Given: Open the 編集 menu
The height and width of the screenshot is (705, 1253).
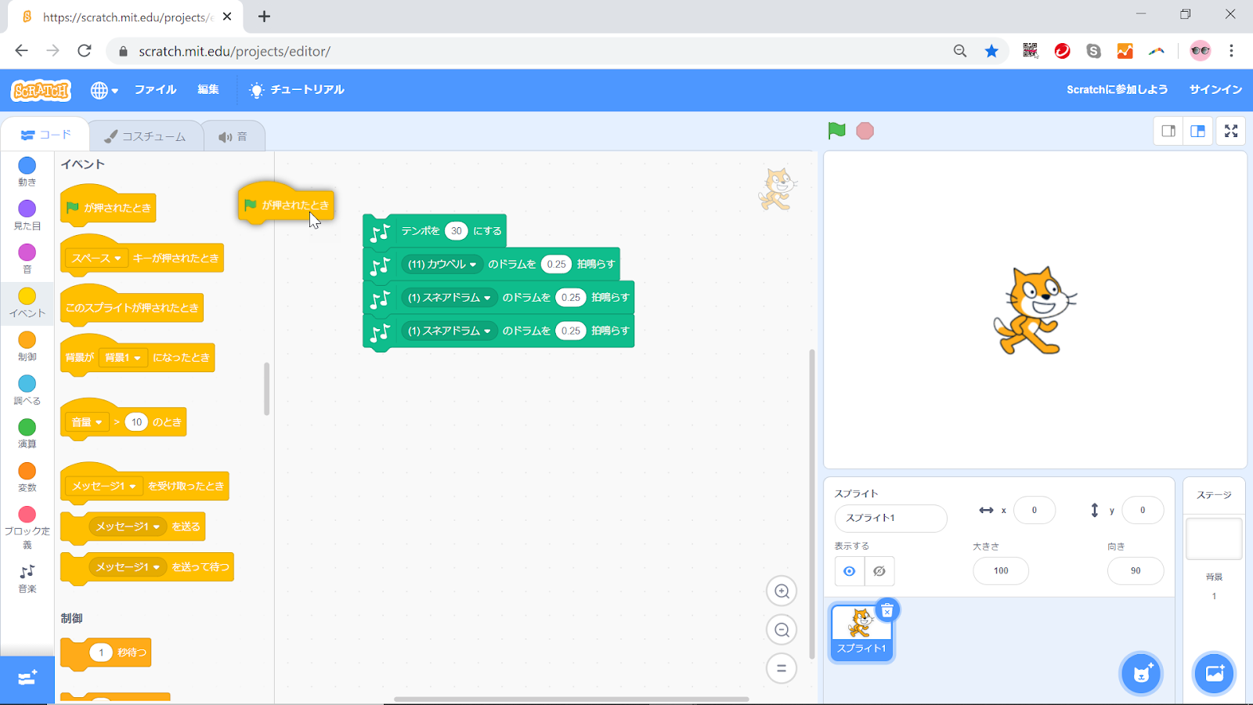Looking at the screenshot, I should coord(208,89).
